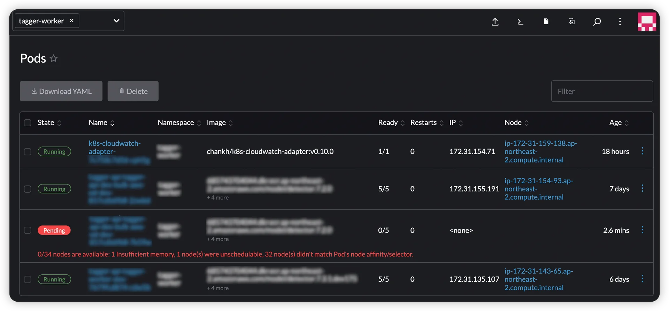Check the k8s-cloudwatch-adapter pod row checkbox

[x=28, y=152]
